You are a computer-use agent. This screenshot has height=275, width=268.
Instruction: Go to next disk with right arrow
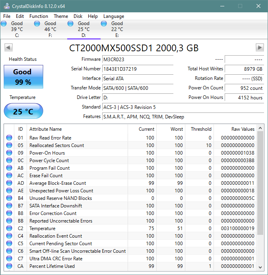(260, 48)
